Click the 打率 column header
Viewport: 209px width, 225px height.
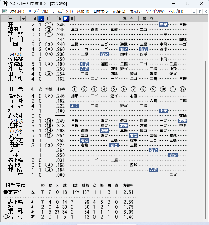tap(61, 89)
